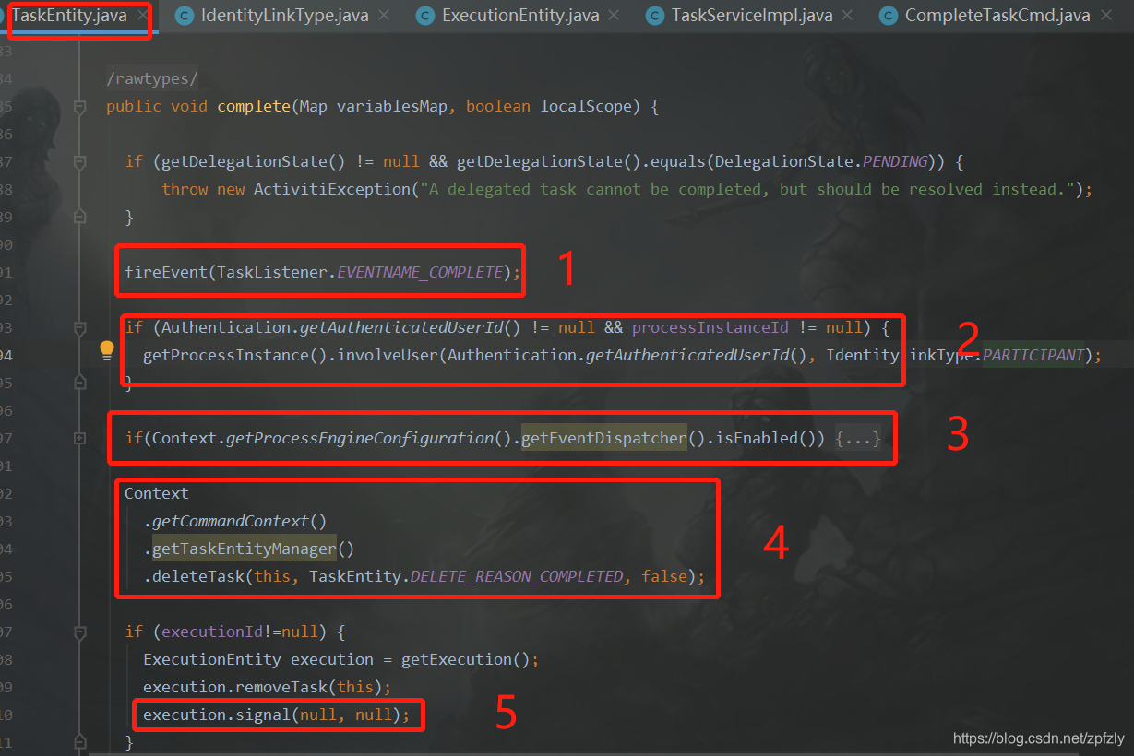Click the IdentityLinkType.java class icon

pyautogui.click(x=185, y=16)
